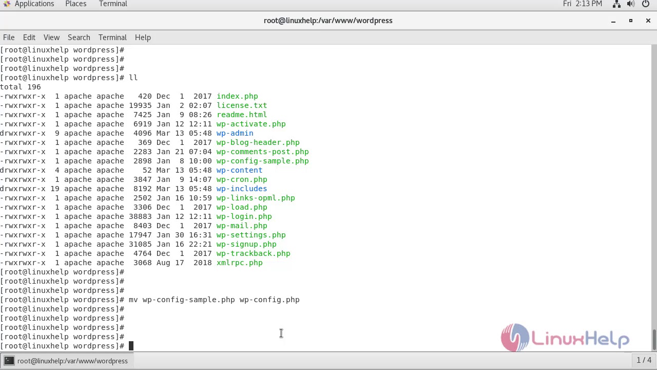Image resolution: width=657 pixels, height=370 pixels.
Task: Click the wp-cron.php filename
Action: click(x=242, y=179)
